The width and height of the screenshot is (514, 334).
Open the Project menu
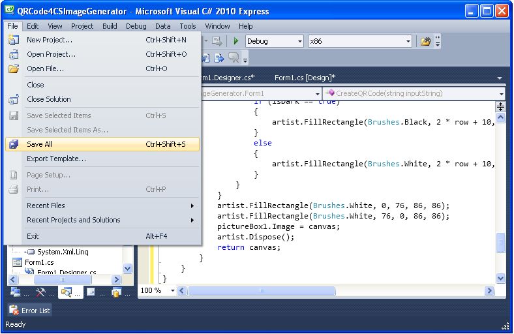coord(82,26)
